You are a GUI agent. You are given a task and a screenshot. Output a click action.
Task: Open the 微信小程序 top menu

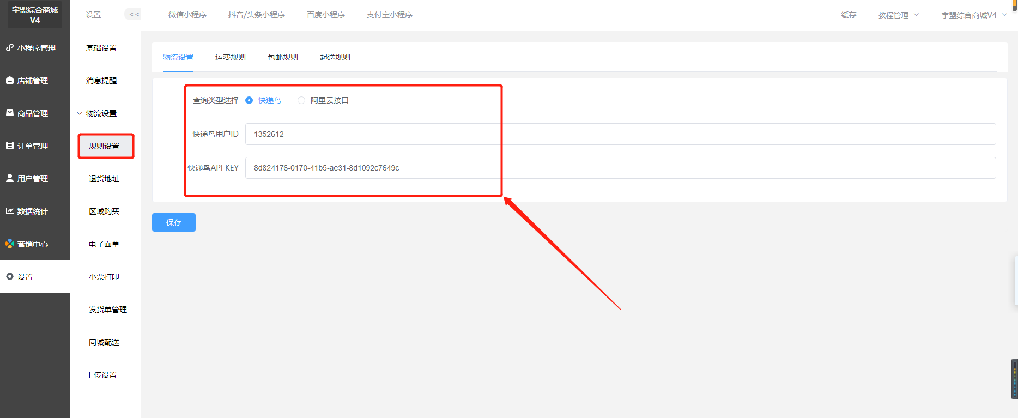[187, 15]
